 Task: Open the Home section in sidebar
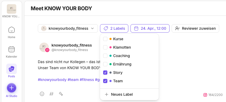coord(12,32)
